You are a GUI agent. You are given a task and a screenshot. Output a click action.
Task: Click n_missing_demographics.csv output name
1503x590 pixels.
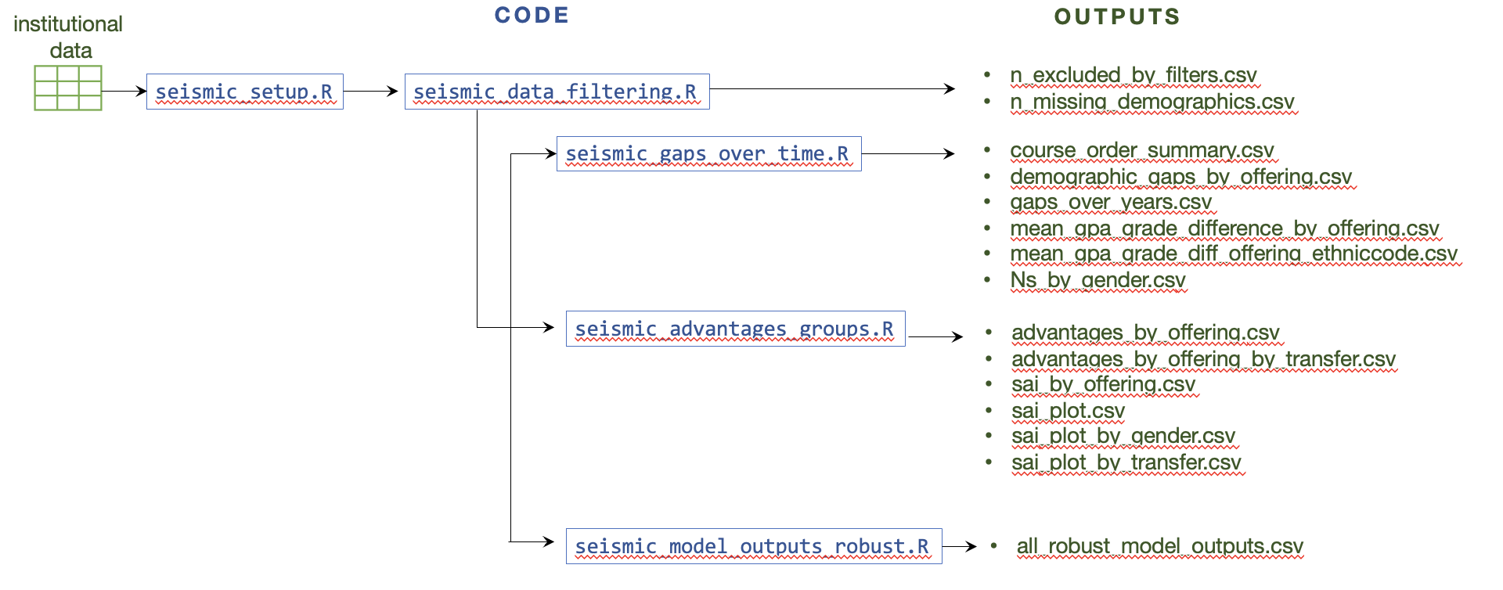(x=1152, y=102)
